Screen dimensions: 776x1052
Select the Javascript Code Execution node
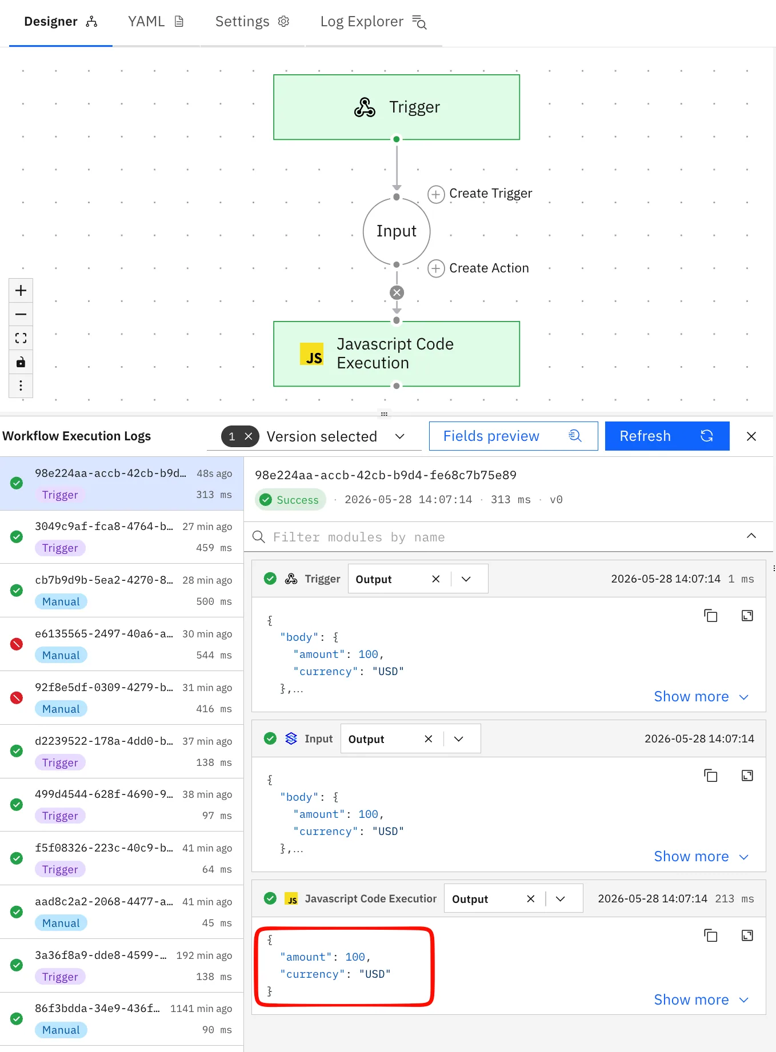tap(397, 354)
